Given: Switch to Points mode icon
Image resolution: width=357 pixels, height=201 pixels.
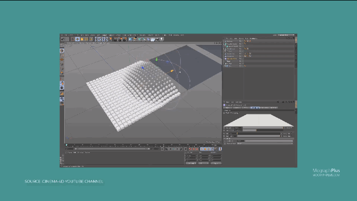Looking at the screenshot, I should coord(62,64).
